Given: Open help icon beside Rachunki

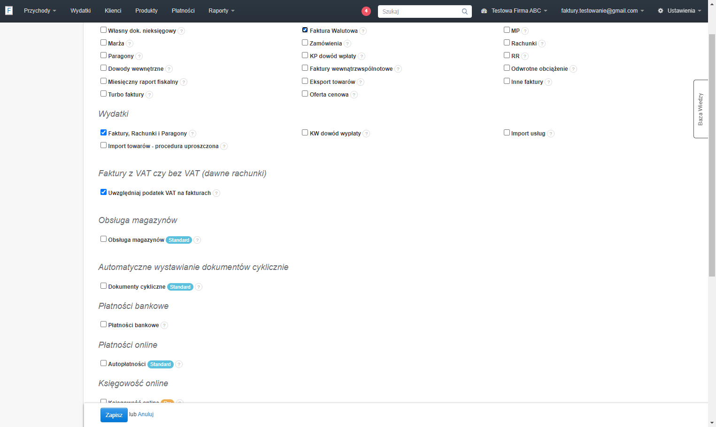Looking at the screenshot, I should point(542,44).
